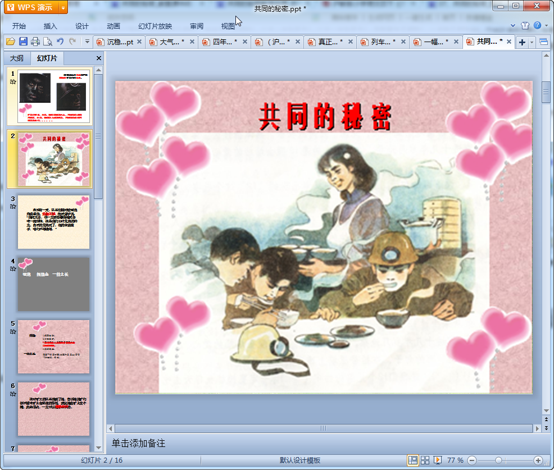Switch to normal view icon
Screen dimensions: 554x470
click(412, 460)
